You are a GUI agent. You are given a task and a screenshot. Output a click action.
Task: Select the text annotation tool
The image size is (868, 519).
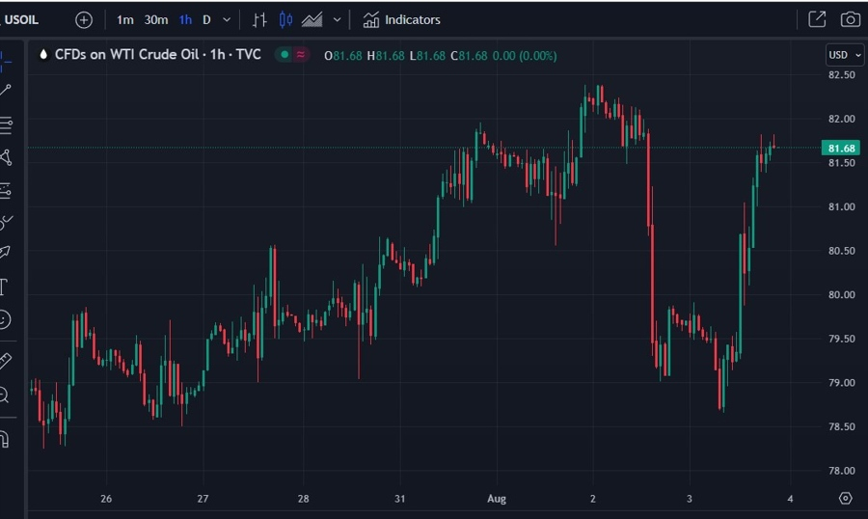pyautogui.click(x=4, y=287)
